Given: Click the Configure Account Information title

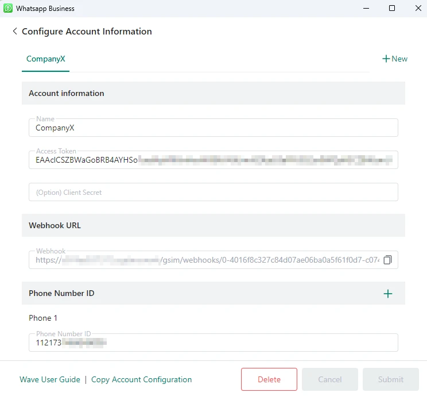Looking at the screenshot, I should click(x=87, y=32).
